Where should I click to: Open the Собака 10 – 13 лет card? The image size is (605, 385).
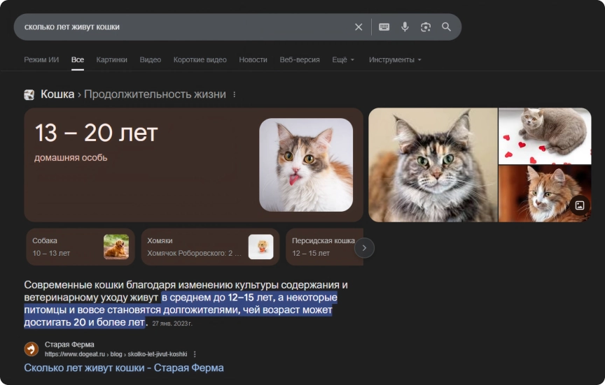click(x=81, y=247)
